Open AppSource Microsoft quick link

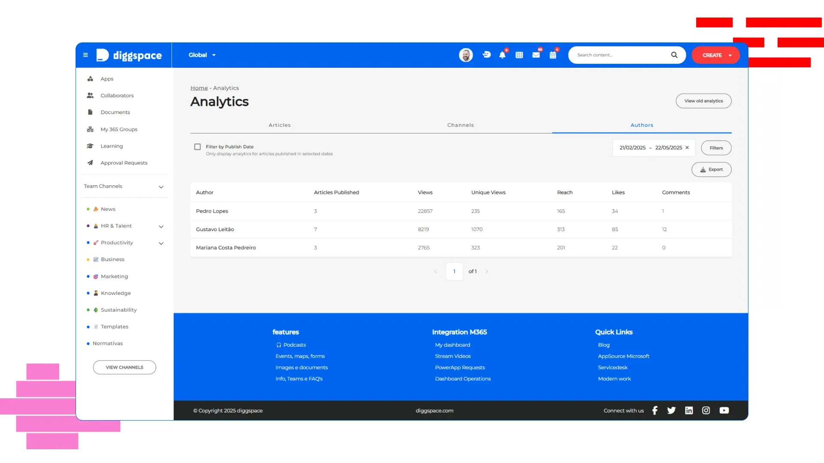click(623, 356)
